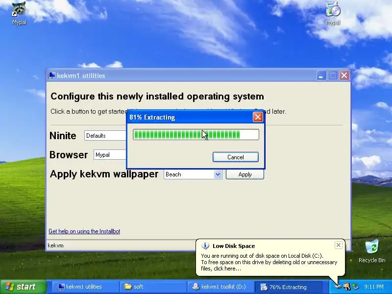Click the Configure this newly installed heading
The height and width of the screenshot is (294, 392).
[x=157, y=96]
